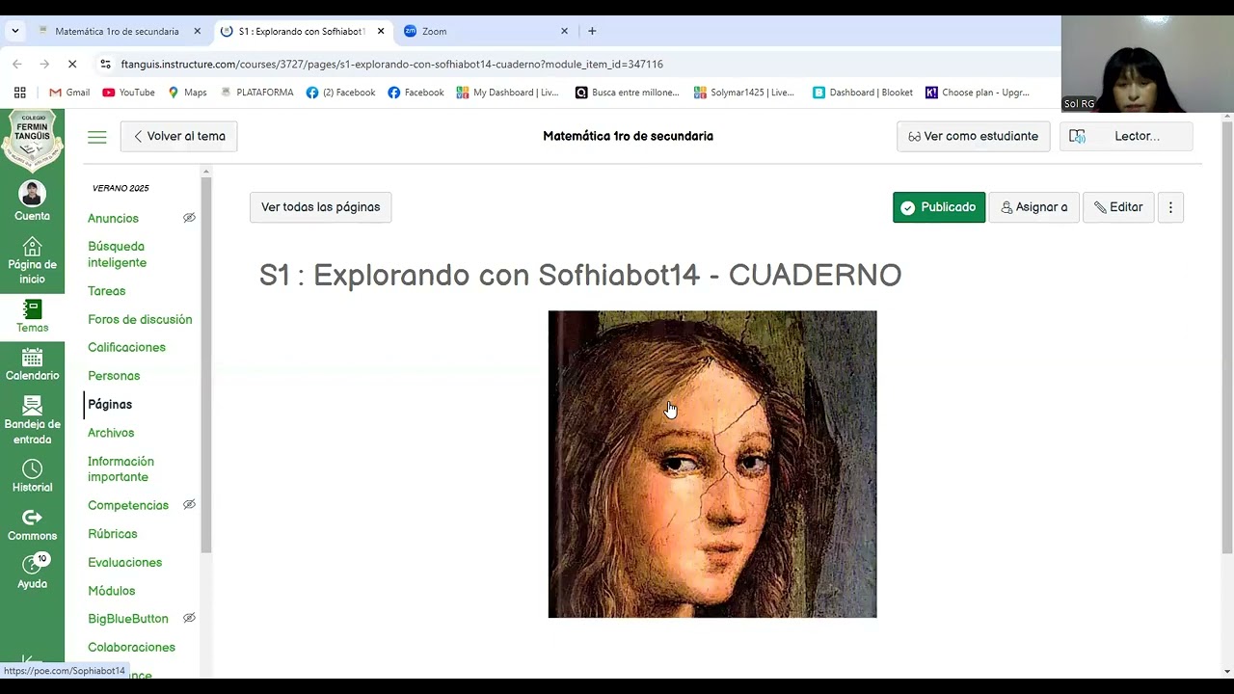Go back in the browser
The height and width of the screenshot is (694, 1234).
tap(17, 64)
